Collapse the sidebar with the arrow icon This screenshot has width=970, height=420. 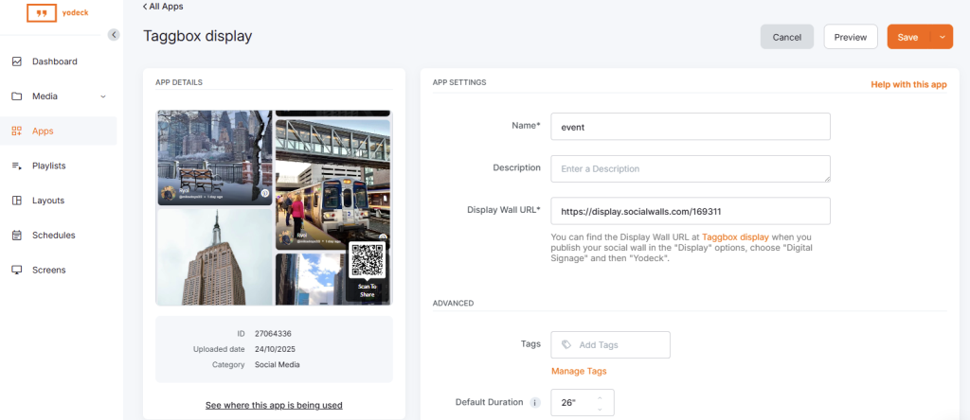tap(114, 35)
